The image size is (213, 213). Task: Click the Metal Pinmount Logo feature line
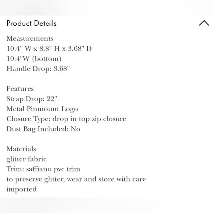click(42, 109)
